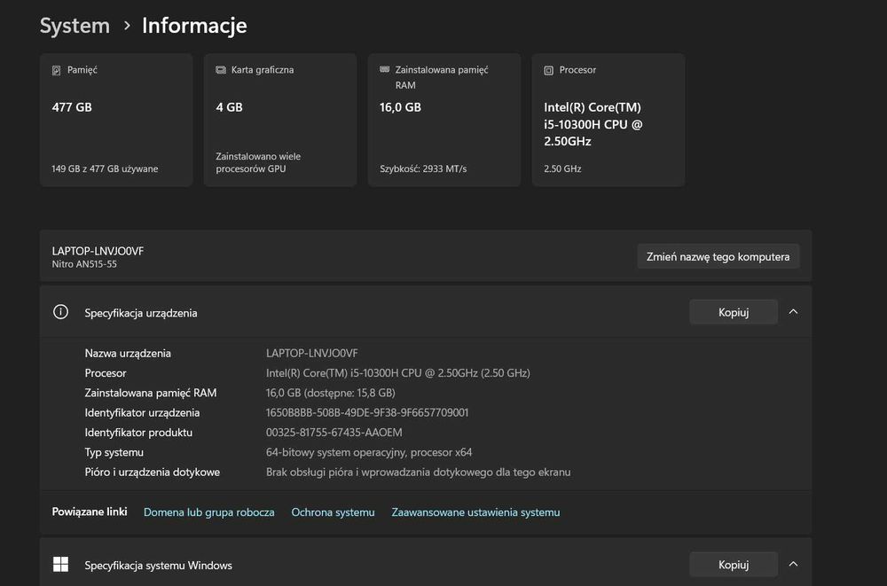Click the Informacje breadcrumb title
The height and width of the screenshot is (586, 887).
coord(194,26)
